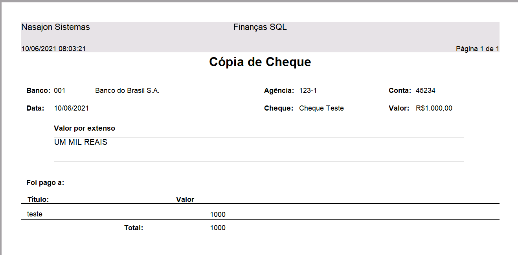
Task: Click the Valor amount R$1.000,00
Action: coord(434,108)
